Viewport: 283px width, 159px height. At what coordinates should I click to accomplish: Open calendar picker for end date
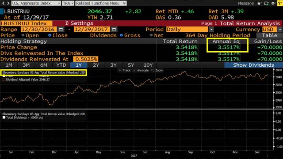point(114,29)
